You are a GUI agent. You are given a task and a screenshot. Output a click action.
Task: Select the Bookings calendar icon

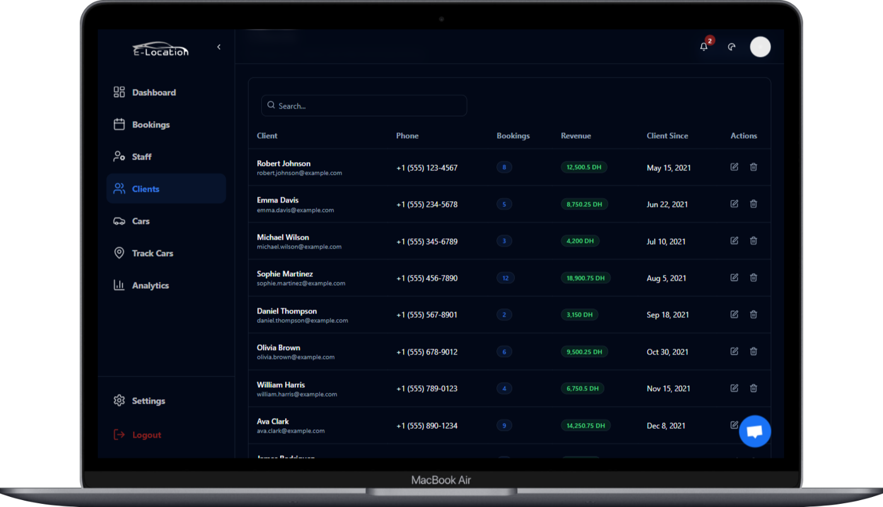(x=119, y=124)
